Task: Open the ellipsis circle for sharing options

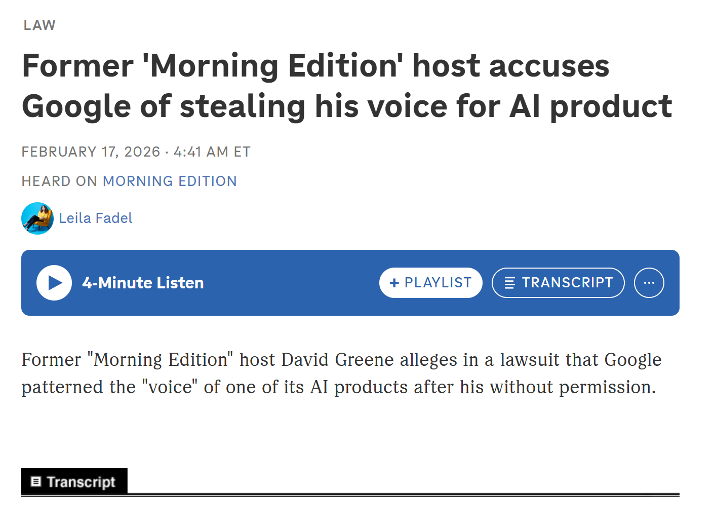Action: point(649,283)
